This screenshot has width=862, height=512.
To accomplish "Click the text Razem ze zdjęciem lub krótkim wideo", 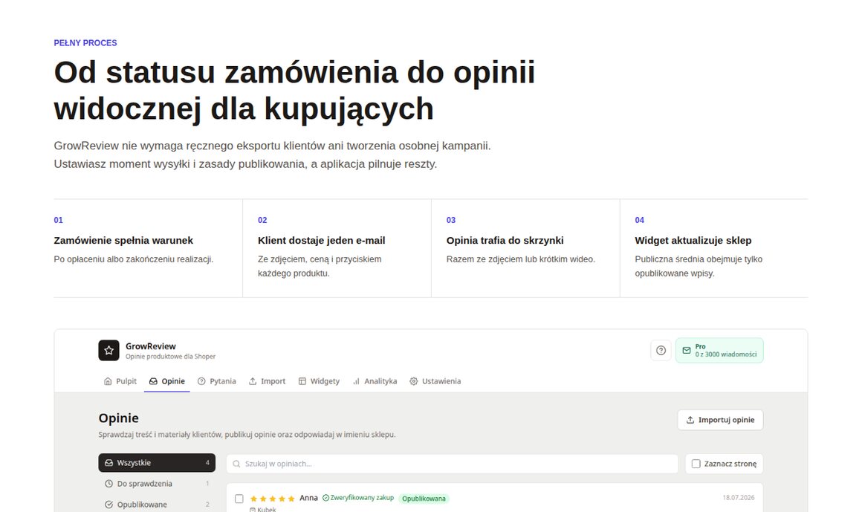I will 521,259.
